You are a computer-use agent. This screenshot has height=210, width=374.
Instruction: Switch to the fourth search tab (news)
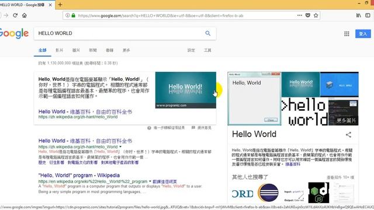pyautogui.click(x=93, y=50)
